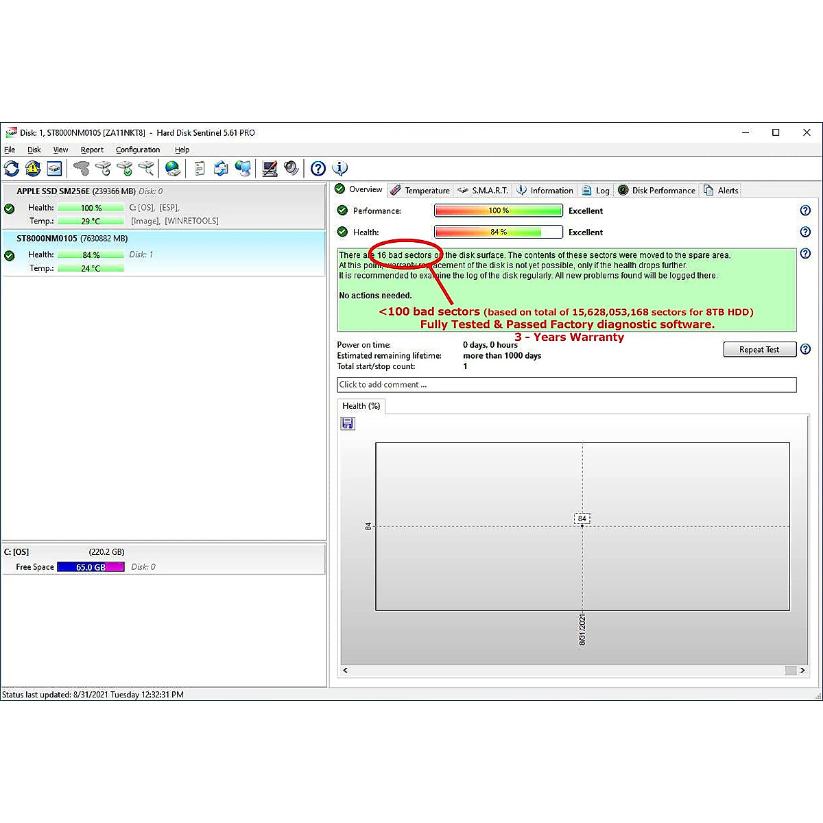Viewport: 823px width, 823px height.
Task: Open the Report menu
Action: [x=92, y=150]
